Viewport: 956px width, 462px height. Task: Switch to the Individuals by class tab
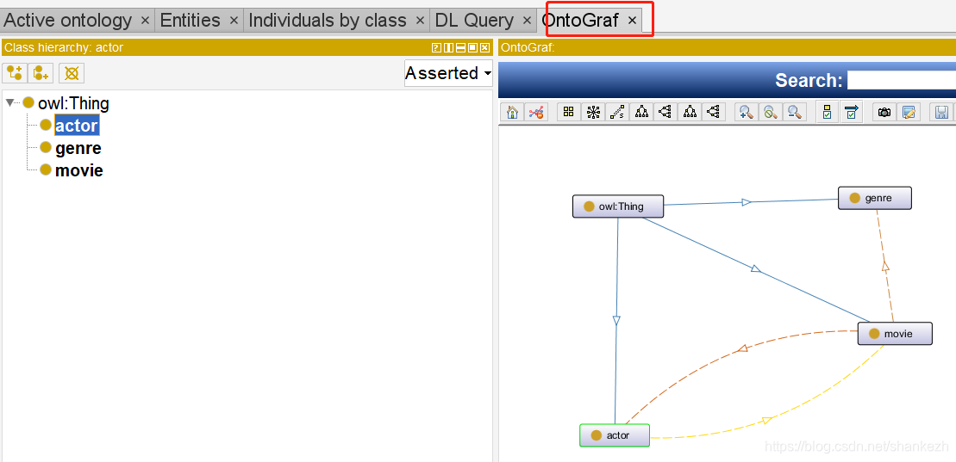328,20
